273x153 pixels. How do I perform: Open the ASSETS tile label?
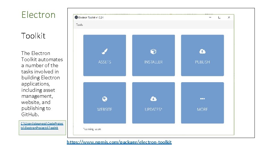pyautogui.click(x=105, y=62)
